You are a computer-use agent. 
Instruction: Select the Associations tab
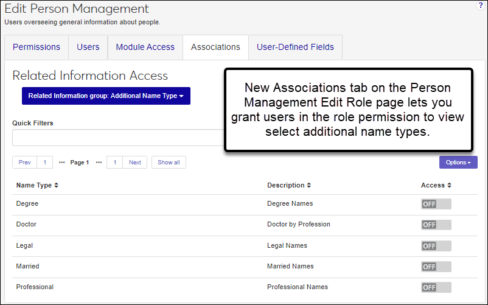215,47
